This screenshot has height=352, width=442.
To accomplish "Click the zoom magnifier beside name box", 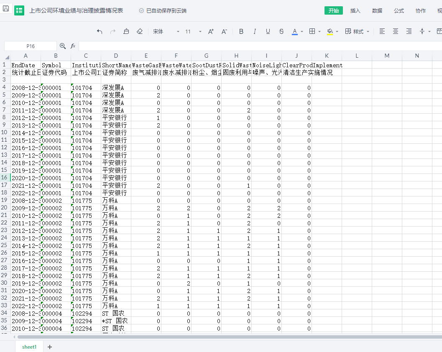I will tap(63, 46).
